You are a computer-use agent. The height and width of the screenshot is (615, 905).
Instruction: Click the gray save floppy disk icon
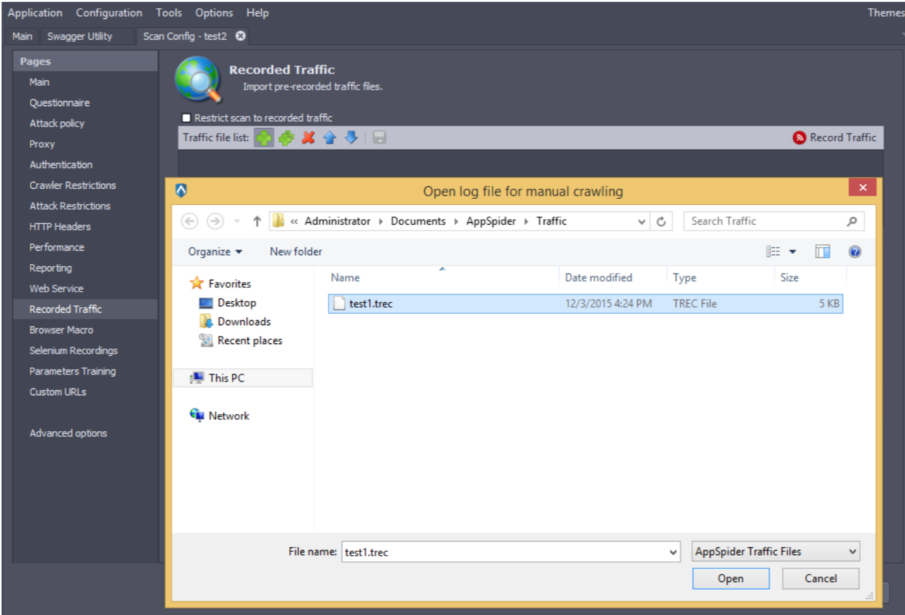[379, 138]
